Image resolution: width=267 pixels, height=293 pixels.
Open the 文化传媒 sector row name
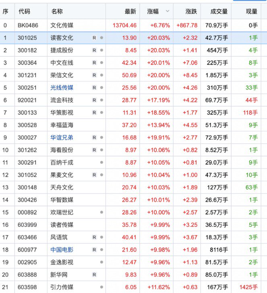click(x=62, y=25)
